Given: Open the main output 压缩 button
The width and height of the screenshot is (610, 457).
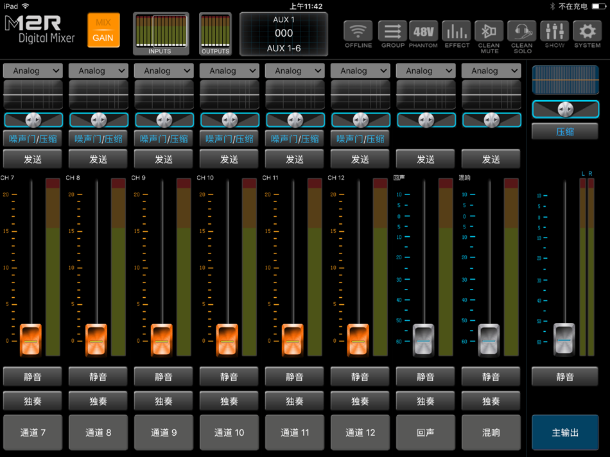Looking at the screenshot, I should [x=565, y=132].
